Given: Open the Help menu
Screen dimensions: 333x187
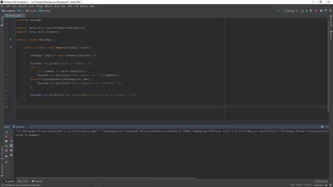Looking at the screenshot, I should click(92, 6).
